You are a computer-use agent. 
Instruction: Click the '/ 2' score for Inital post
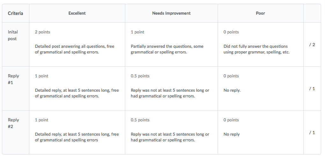(312, 45)
